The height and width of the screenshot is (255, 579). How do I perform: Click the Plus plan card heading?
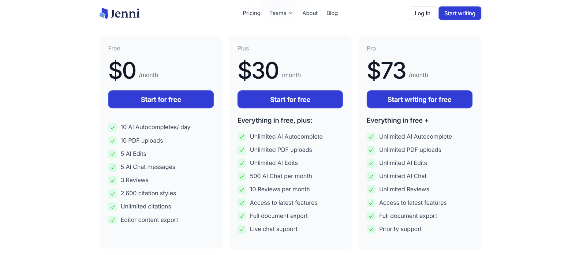243,48
